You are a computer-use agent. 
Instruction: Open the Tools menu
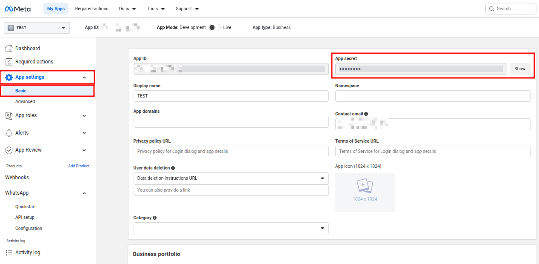[x=156, y=9]
